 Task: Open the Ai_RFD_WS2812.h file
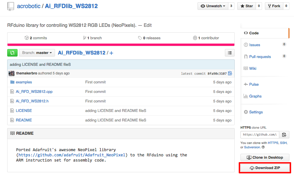coord(32,101)
